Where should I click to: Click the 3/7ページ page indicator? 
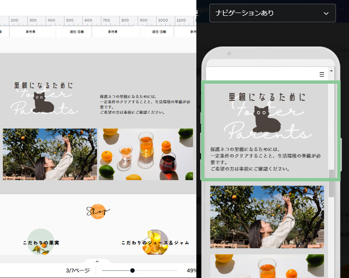tap(77, 271)
